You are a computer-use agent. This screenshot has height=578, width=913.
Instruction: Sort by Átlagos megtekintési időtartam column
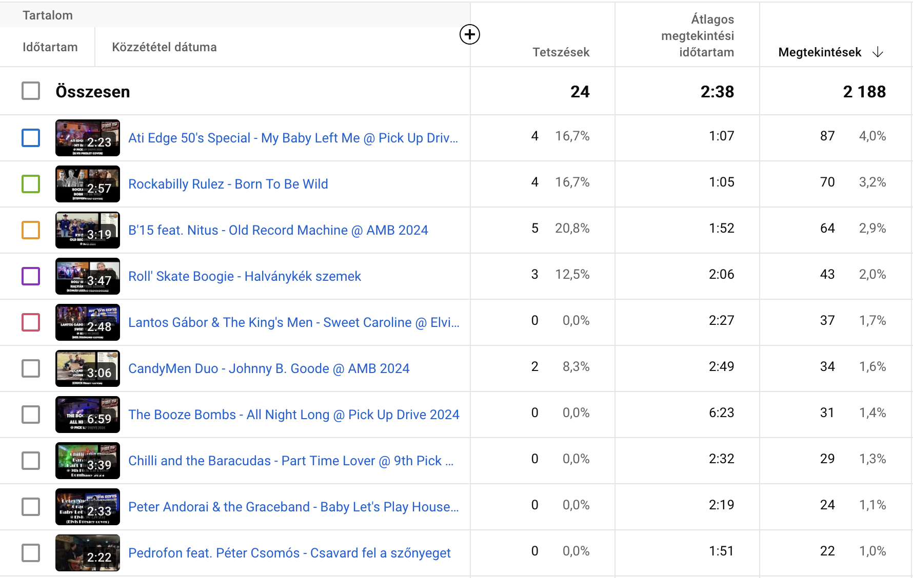point(698,36)
